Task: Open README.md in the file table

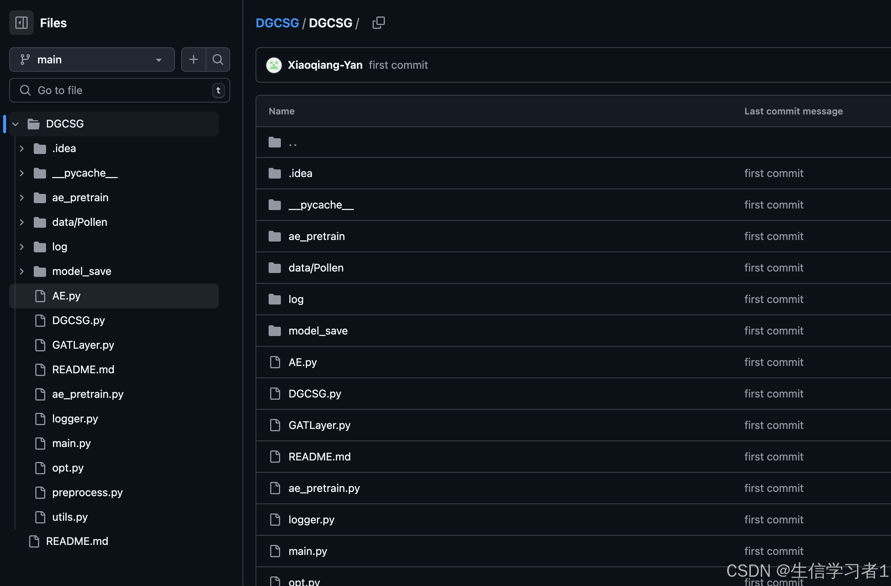Action: 320,457
